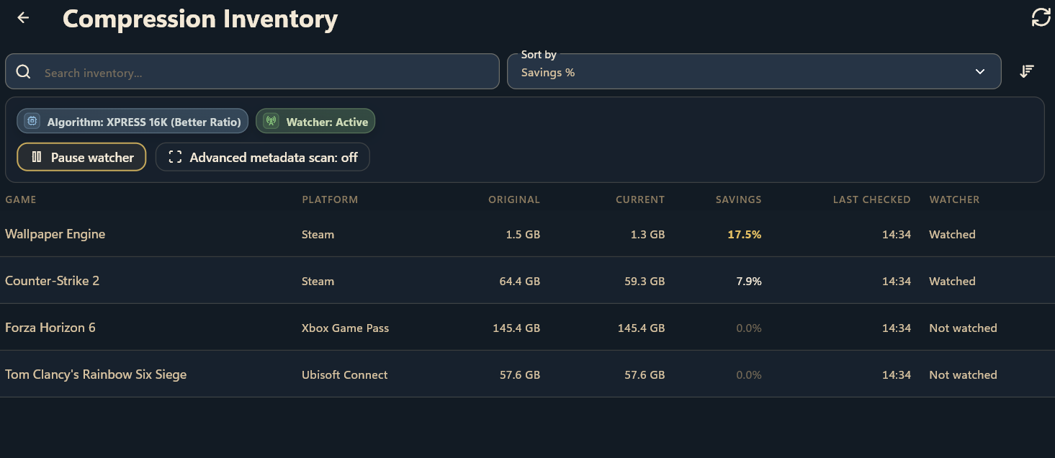Image resolution: width=1055 pixels, height=458 pixels.
Task: Click 0.0% savings for Forza Horizon 6
Action: click(749, 328)
